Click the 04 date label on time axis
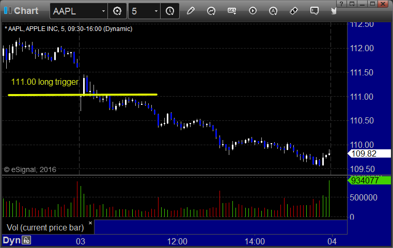 pos(332,241)
